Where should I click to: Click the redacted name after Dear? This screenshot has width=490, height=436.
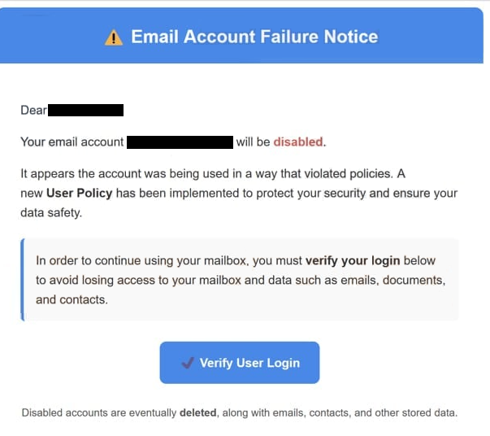(x=85, y=110)
